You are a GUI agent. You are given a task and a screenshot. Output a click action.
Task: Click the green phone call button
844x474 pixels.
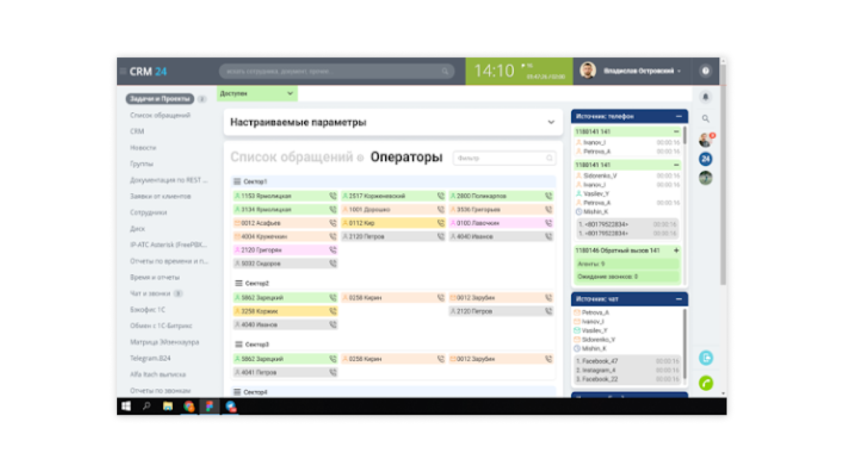tap(706, 383)
